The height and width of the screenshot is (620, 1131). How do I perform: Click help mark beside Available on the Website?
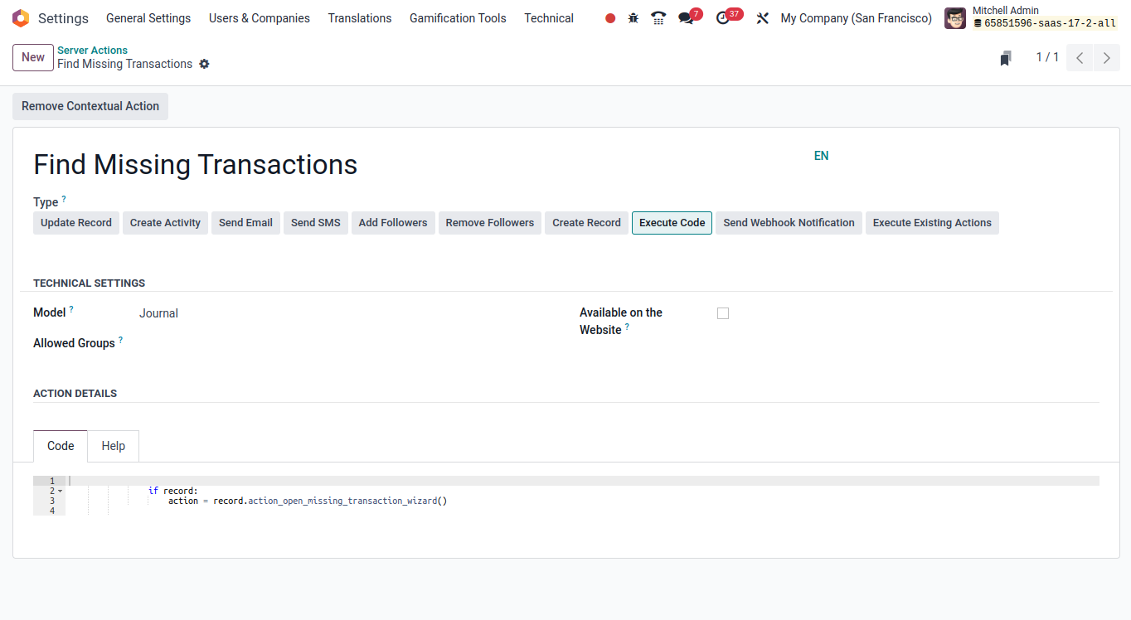click(627, 327)
